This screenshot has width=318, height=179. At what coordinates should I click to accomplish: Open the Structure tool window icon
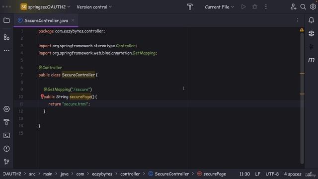pos(6,37)
